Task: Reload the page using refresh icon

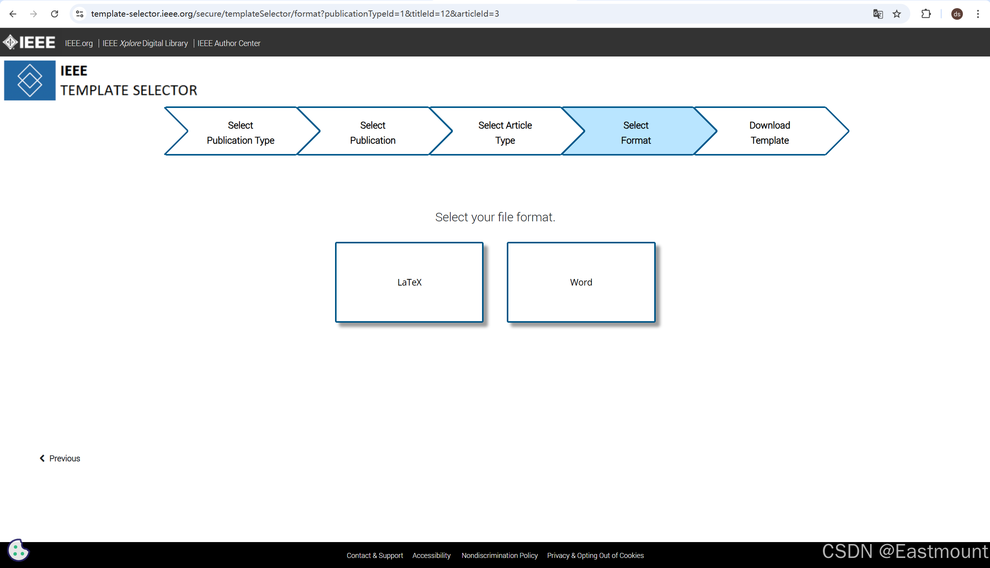Action: coord(55,14)
